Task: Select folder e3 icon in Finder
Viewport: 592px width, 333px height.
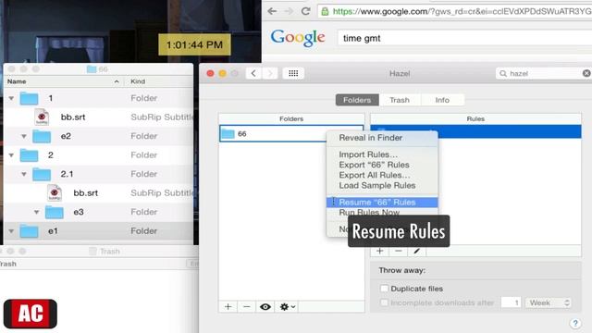Action: coord(55,212)
